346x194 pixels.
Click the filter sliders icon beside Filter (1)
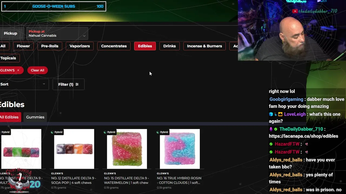coord(77,84)
